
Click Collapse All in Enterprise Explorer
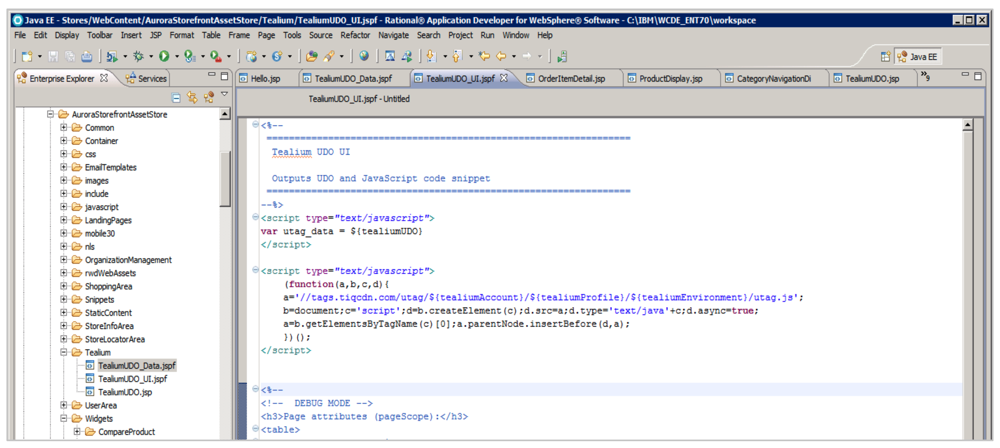pos(176,98)
